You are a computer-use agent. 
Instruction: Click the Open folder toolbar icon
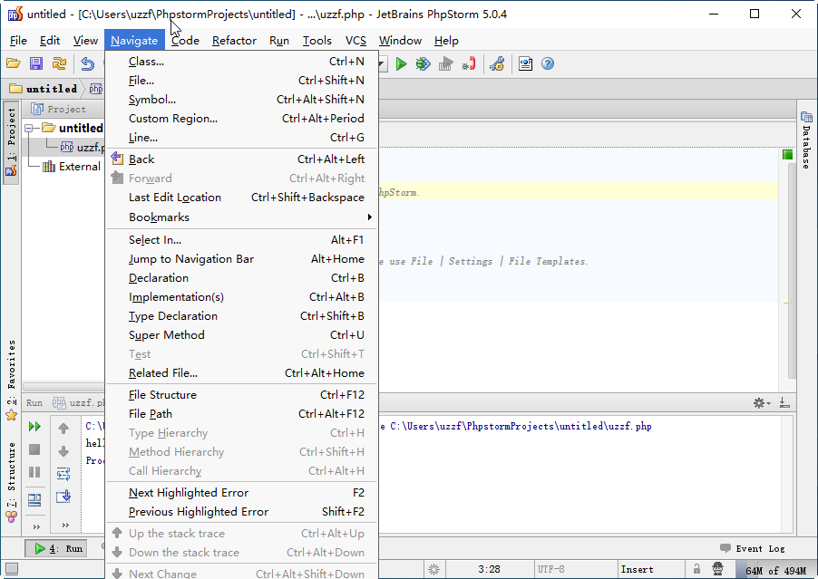[13, 63]
